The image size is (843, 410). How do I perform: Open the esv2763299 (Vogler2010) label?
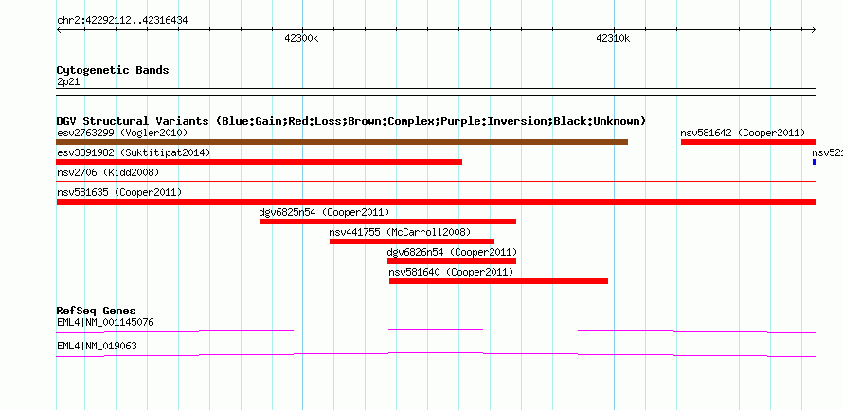pyautogui.click(x=122, y=133)
